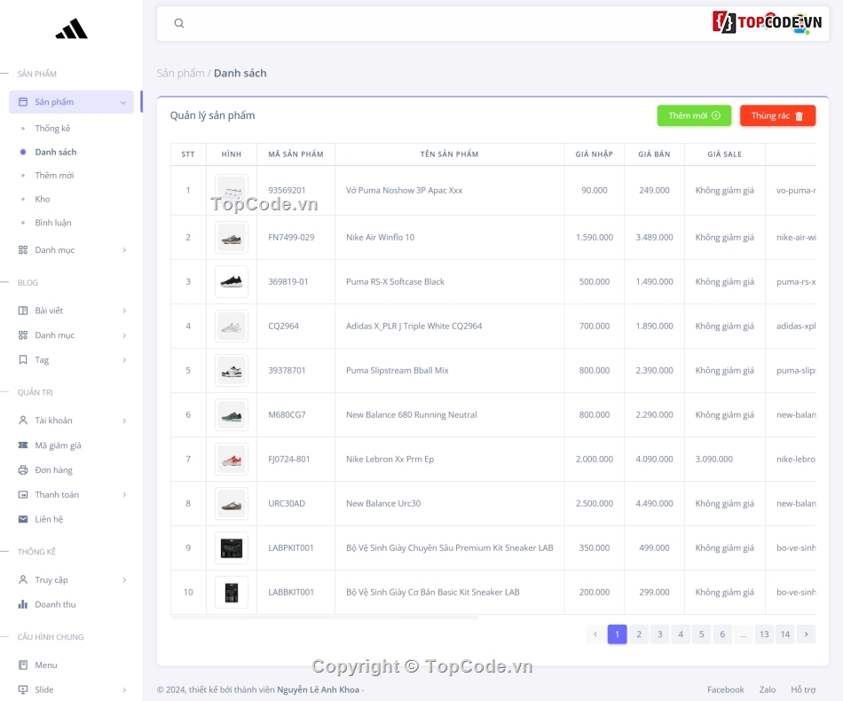Image resolution: width=843 pixels, height=701 pixels.
Task: Click the active page 1 button
Action: pyautogui.click(x=618, y=634)
